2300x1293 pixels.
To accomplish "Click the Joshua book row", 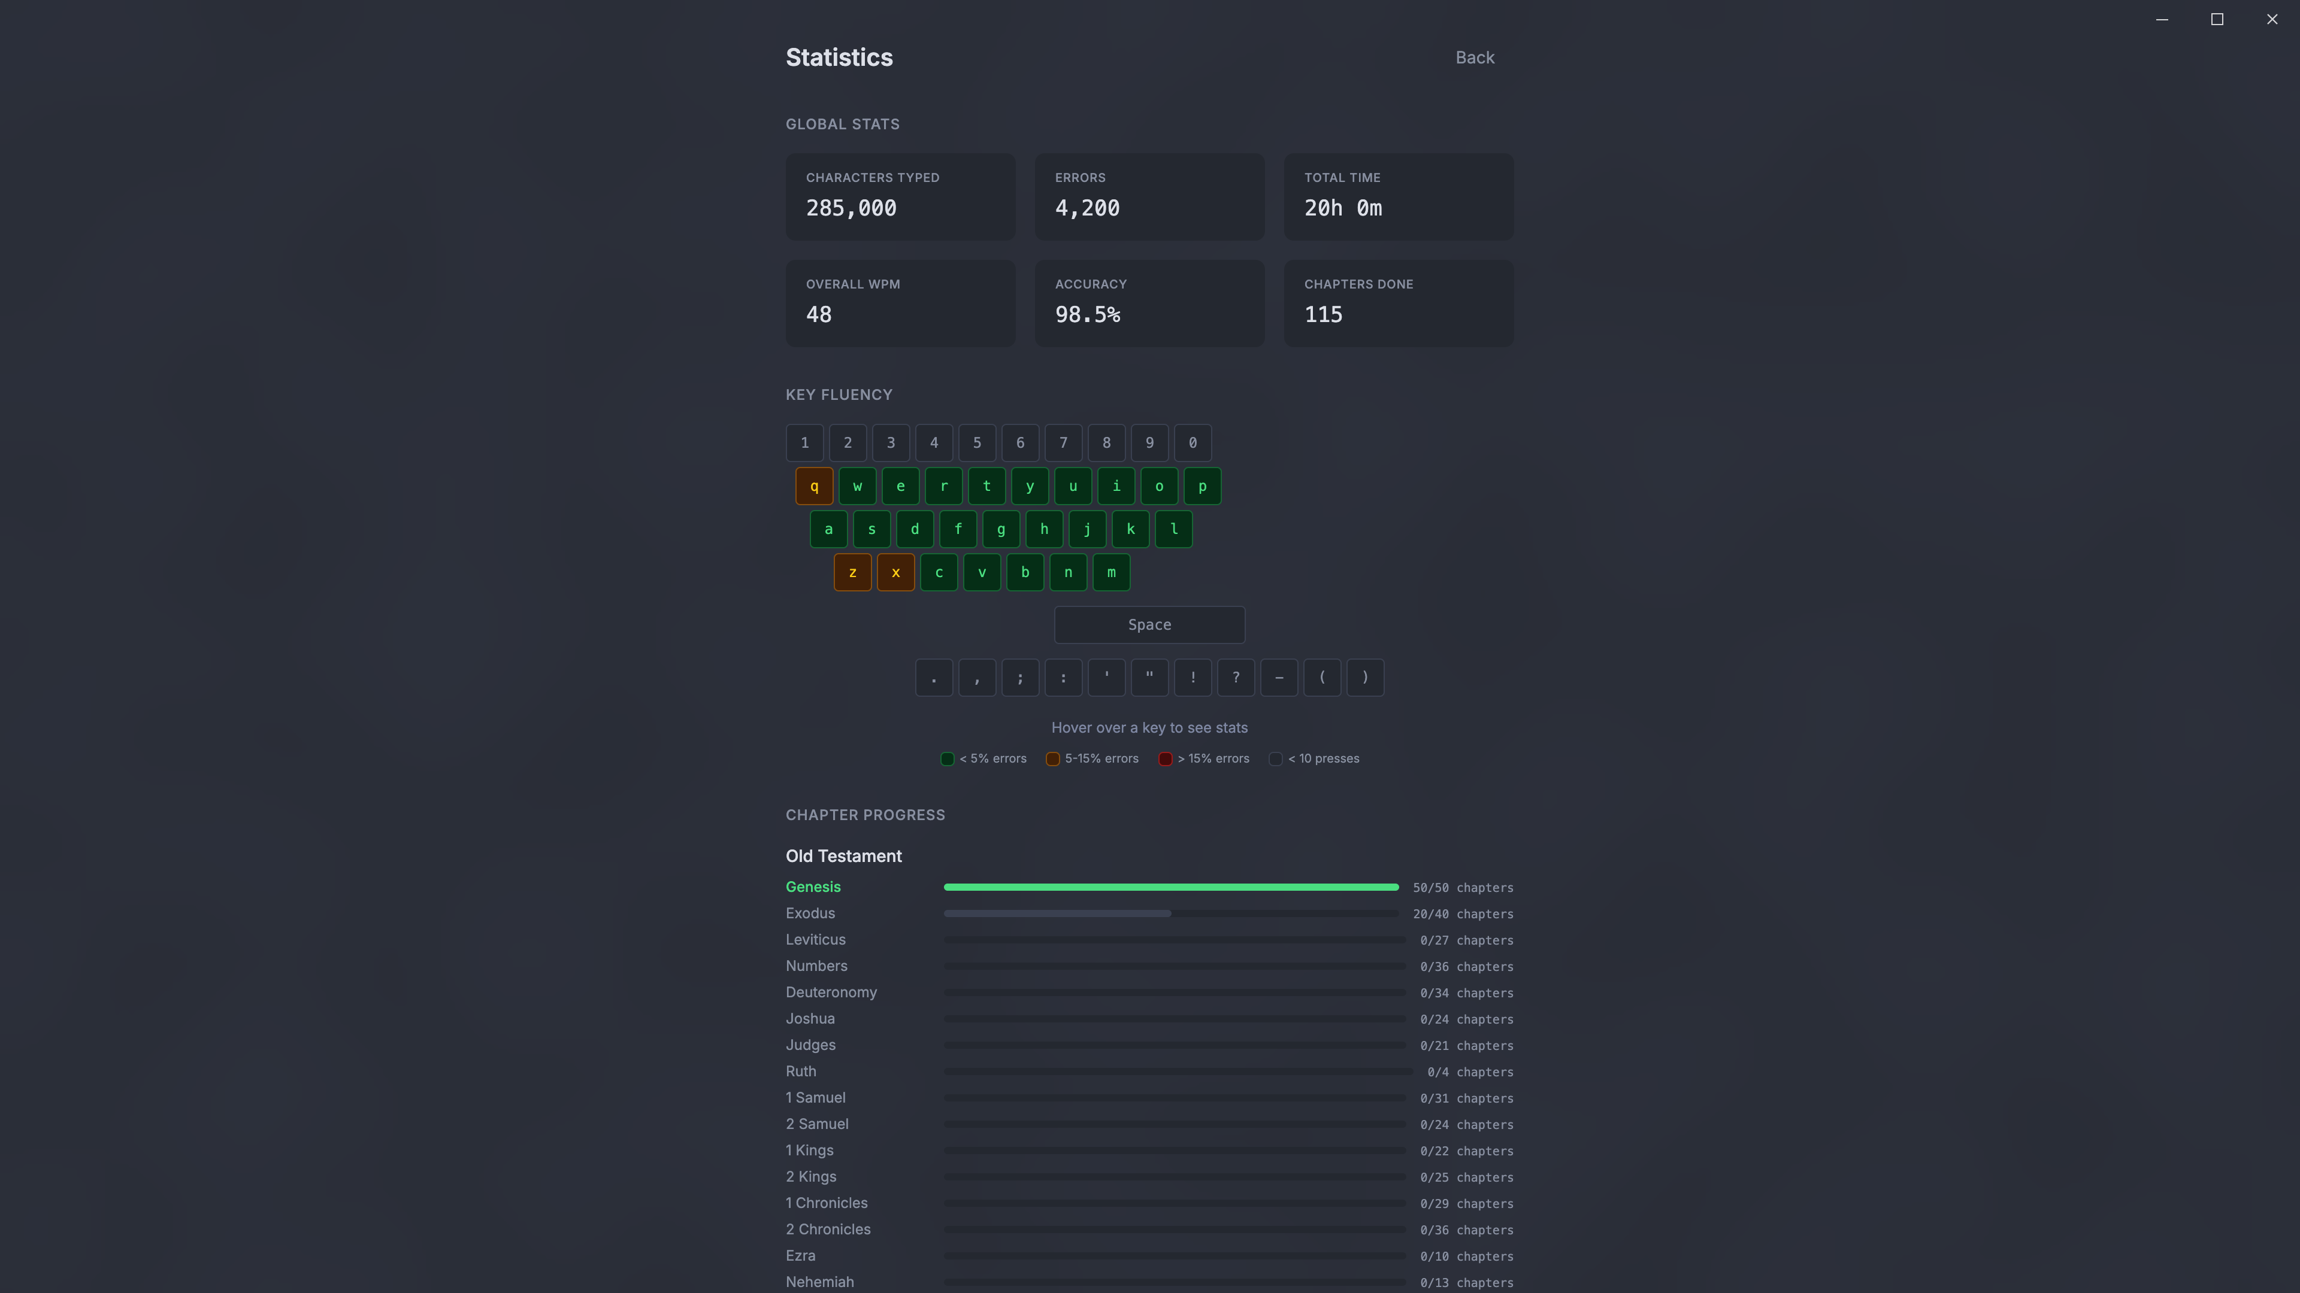I will [1149, 1019].
